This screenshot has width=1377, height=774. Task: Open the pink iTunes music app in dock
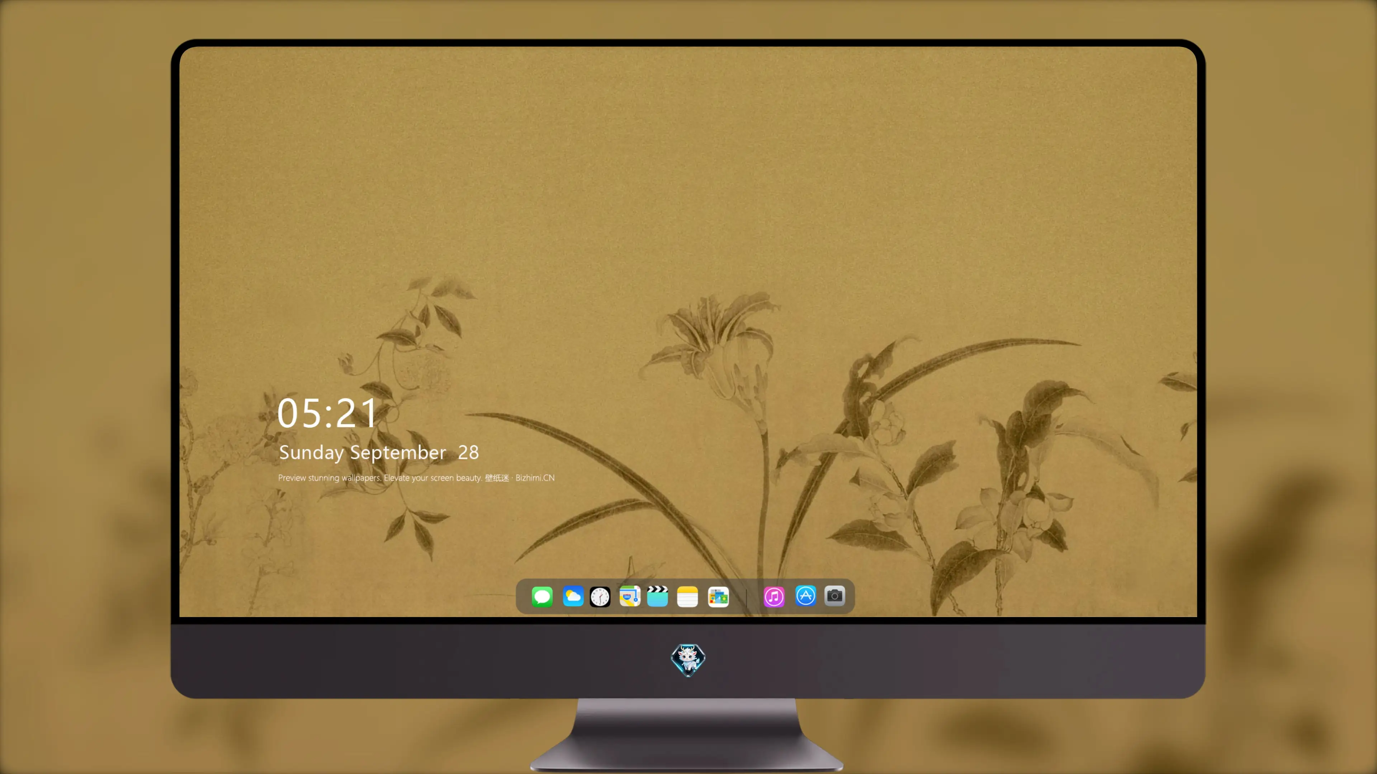[774, 596]
